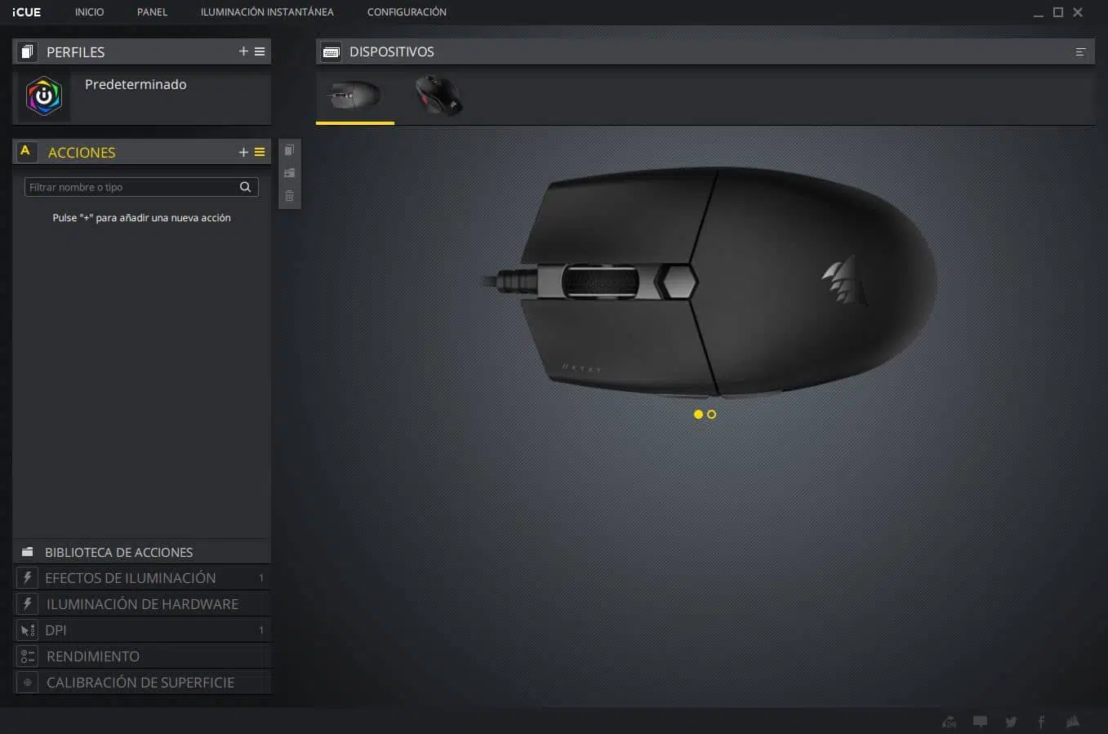Screen dimensions: 1108x734
Task: Open the Twitter link icon
Action: click(x=1011, y=722)
